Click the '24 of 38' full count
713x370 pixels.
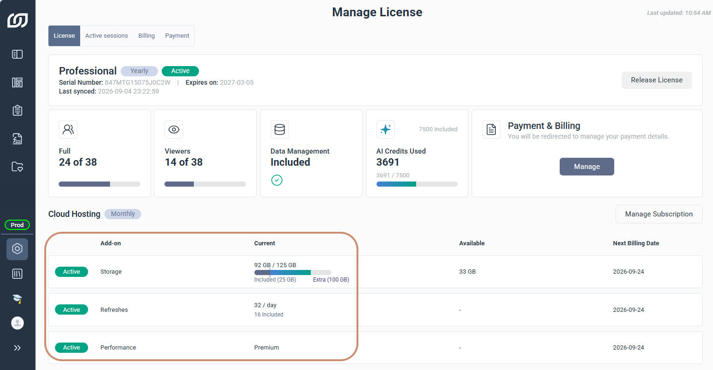[78, 162]
